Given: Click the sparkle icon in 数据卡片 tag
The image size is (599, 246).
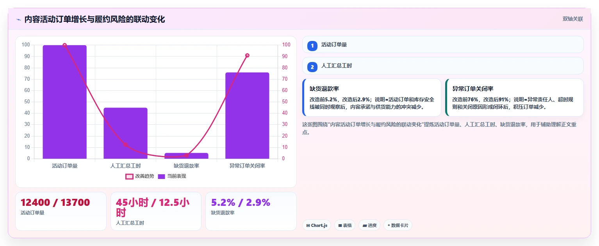Looking at the screenshot, I should 389,225.
